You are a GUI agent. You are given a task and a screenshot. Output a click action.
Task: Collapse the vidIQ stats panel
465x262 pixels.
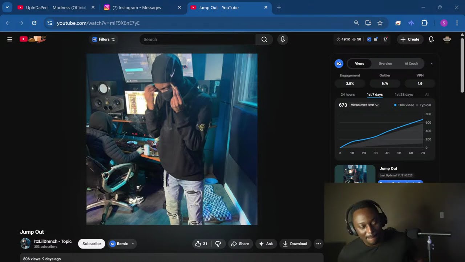point(432,64)
